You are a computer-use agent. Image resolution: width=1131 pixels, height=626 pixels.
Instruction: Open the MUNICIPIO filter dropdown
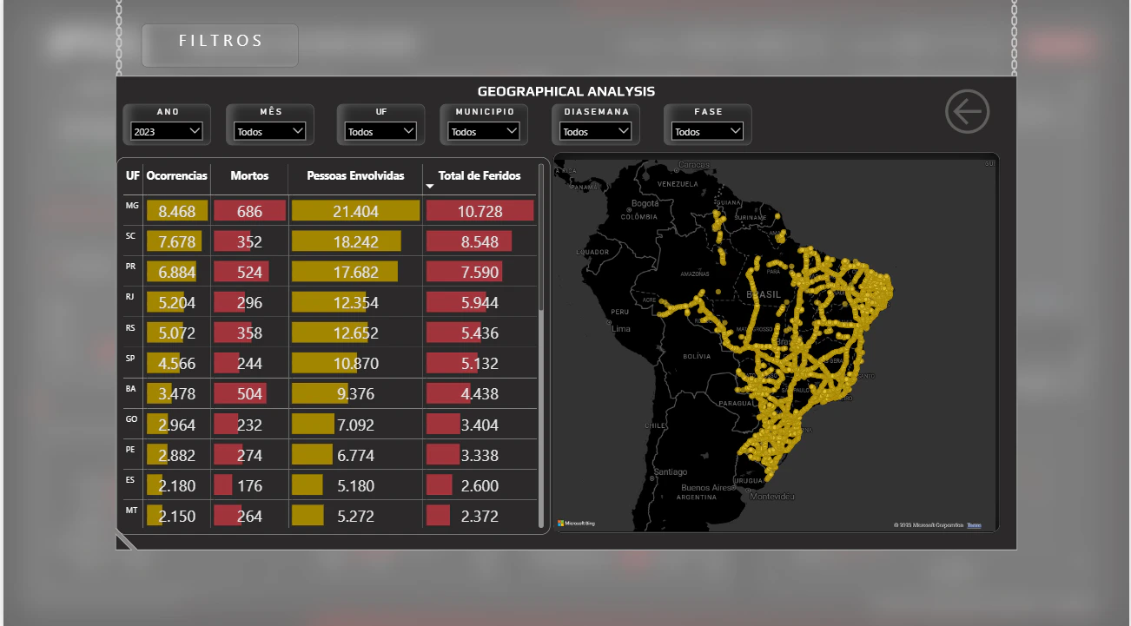tap(484, 131)
